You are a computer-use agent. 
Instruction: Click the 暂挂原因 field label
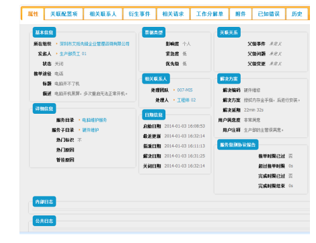pos(65,160)
